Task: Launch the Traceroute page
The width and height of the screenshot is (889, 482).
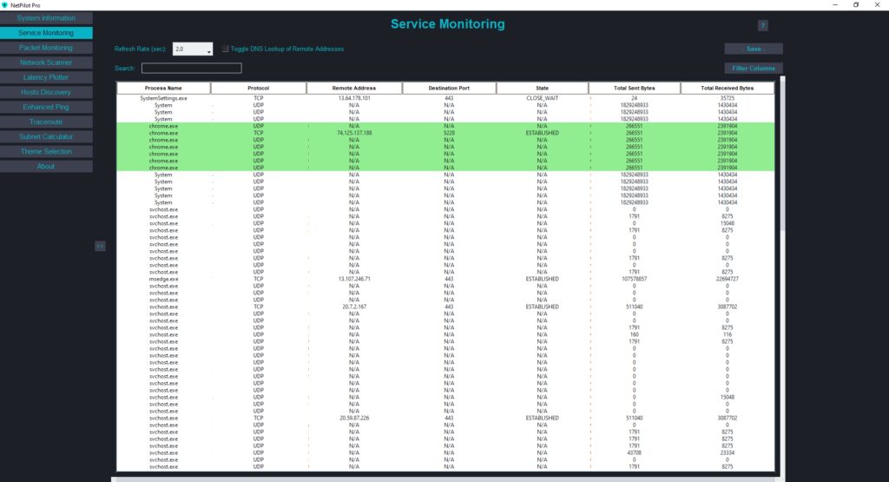Action: pyautogui.click(x=46, y=122)
